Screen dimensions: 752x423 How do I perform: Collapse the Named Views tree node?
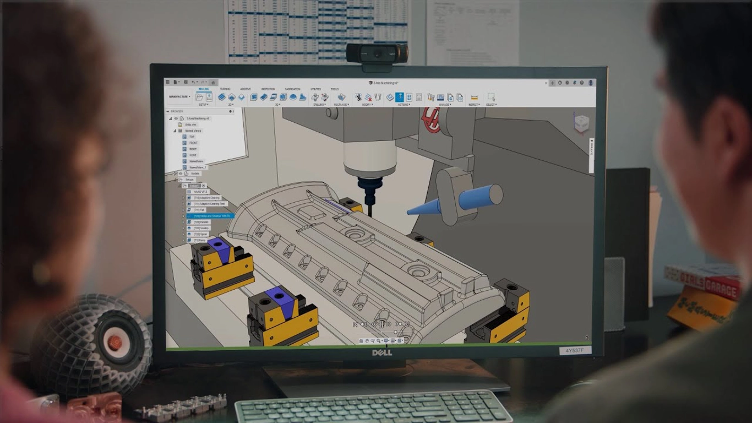click(x=175, y=131)
